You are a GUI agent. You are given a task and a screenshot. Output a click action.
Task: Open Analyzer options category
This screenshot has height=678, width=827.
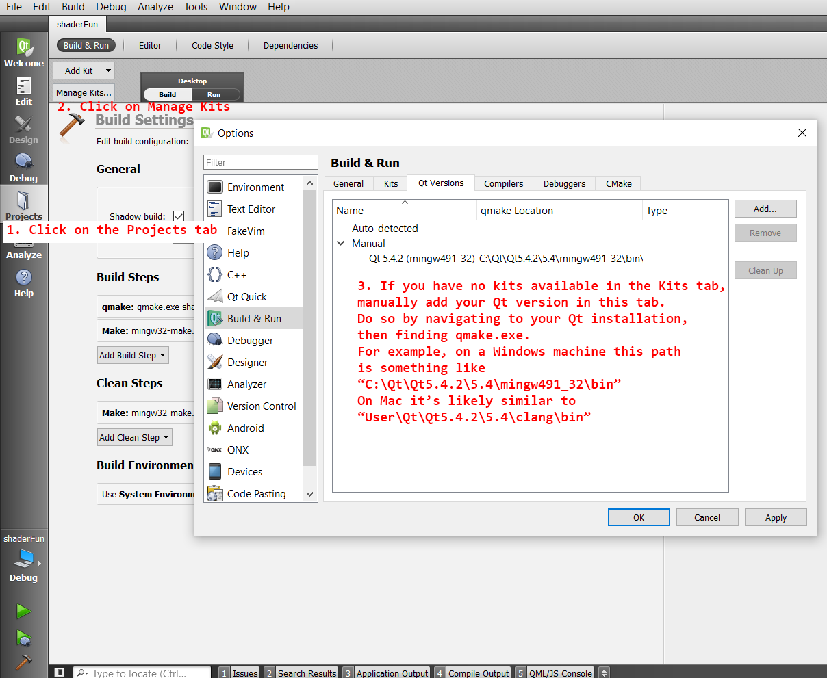pos(253,384)
